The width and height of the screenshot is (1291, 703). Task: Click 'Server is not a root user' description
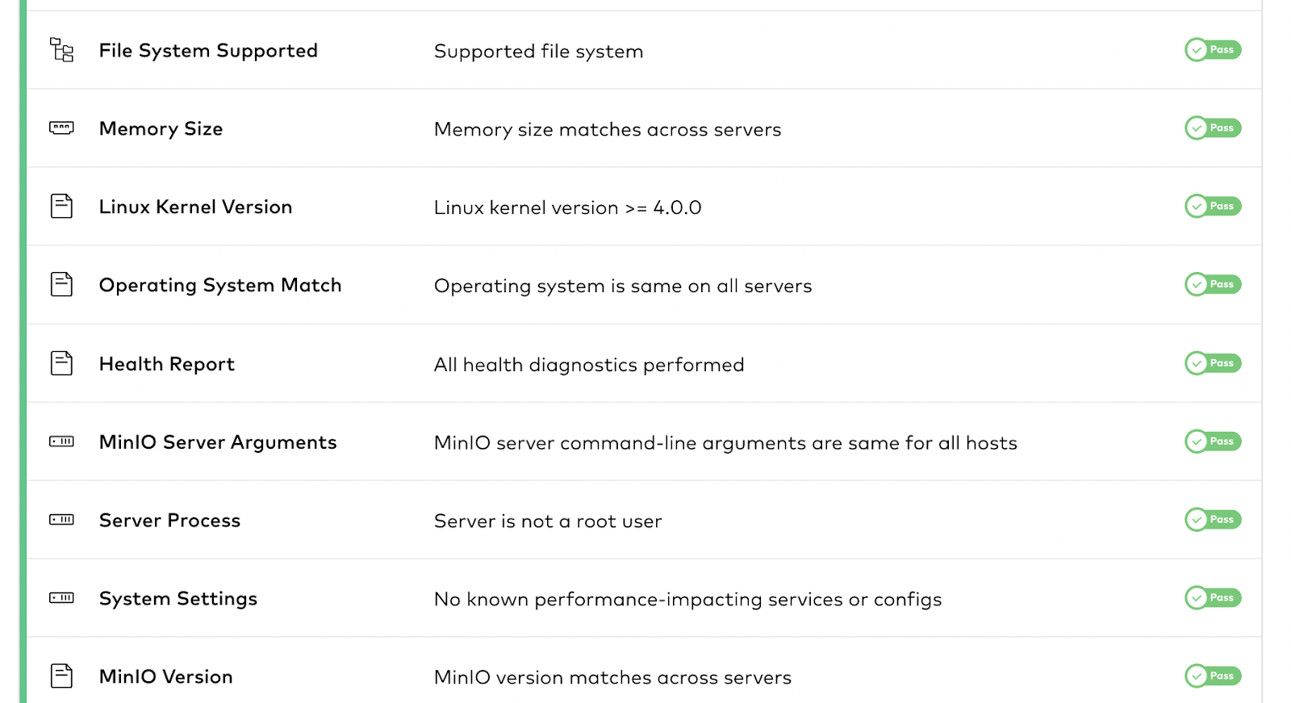[x=548, y=521]
